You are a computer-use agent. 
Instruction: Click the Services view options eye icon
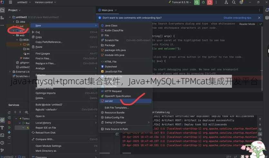(x=26, y=112)
